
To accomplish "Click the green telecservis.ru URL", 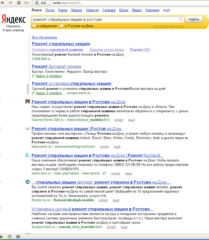I will pos(41,147).
